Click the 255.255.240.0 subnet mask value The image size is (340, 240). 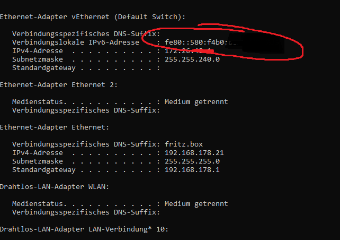click(x=192, y=59)
